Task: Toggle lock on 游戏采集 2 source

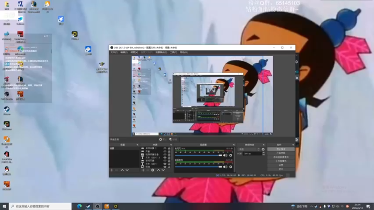Action: click(x=169, y=148)
